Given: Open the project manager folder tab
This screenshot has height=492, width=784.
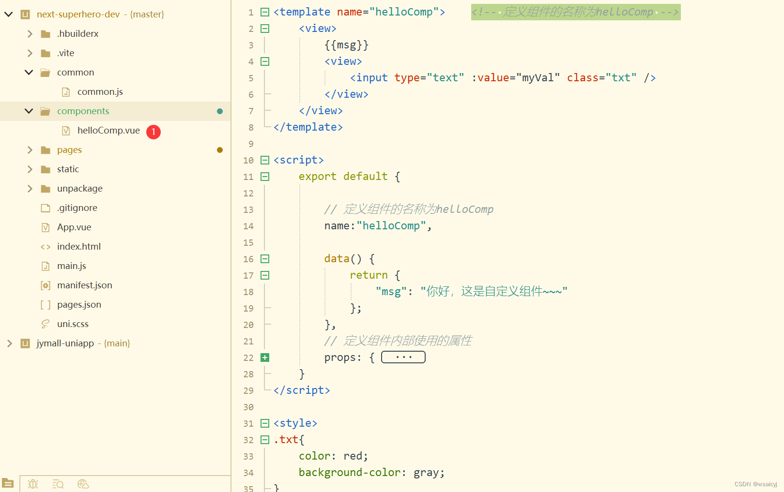Looking at the screenshot, I should (x=8, y=483).
